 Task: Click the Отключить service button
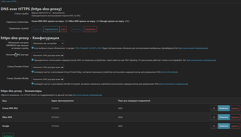pos(90,29)
